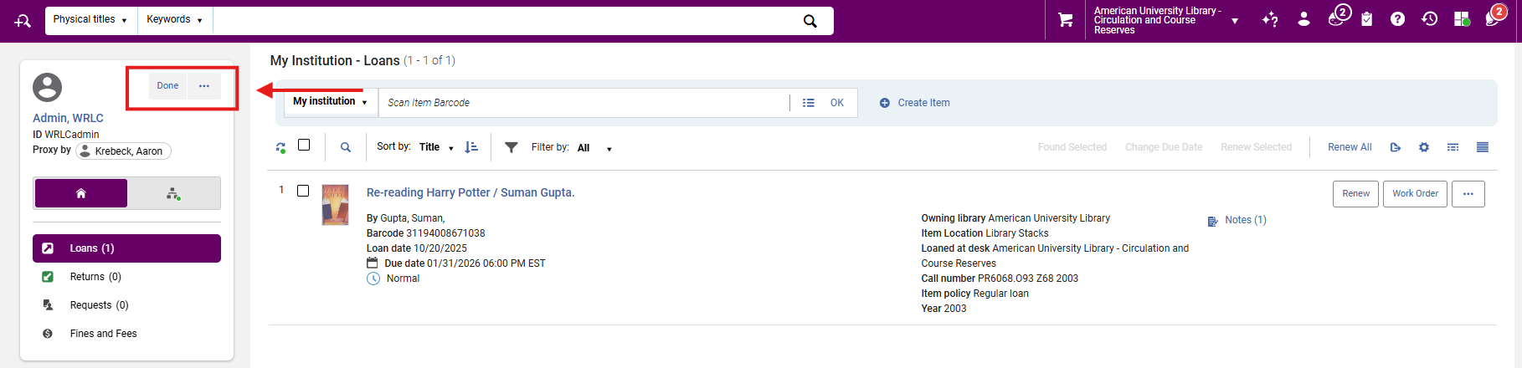
Task: Open recent history clock icon
Action: tap(1430, 19)
